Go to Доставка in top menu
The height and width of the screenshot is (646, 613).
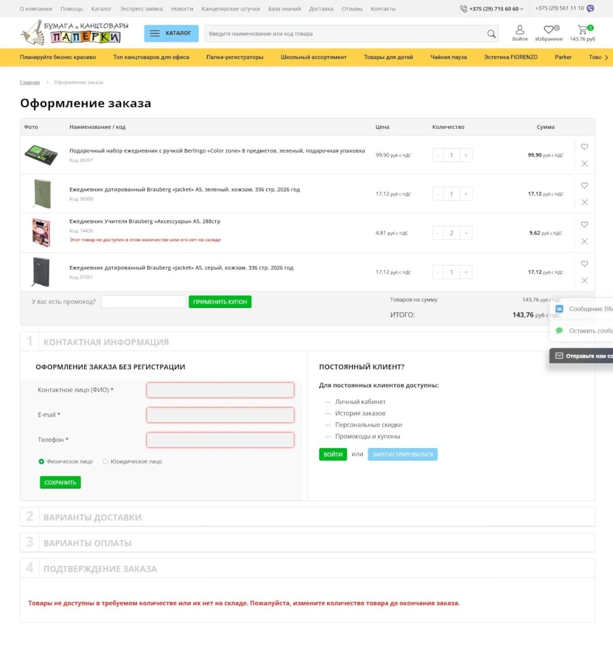[321, 9]
